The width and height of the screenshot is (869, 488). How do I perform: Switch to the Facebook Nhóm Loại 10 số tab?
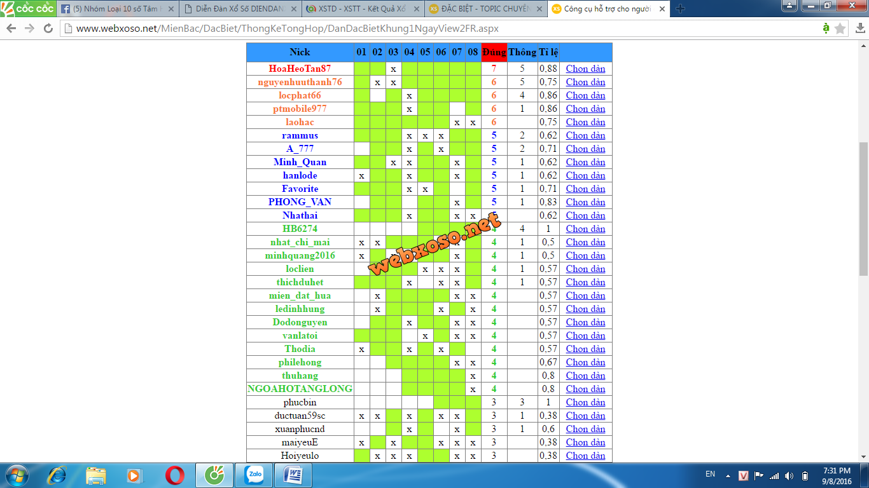point(116,9)
